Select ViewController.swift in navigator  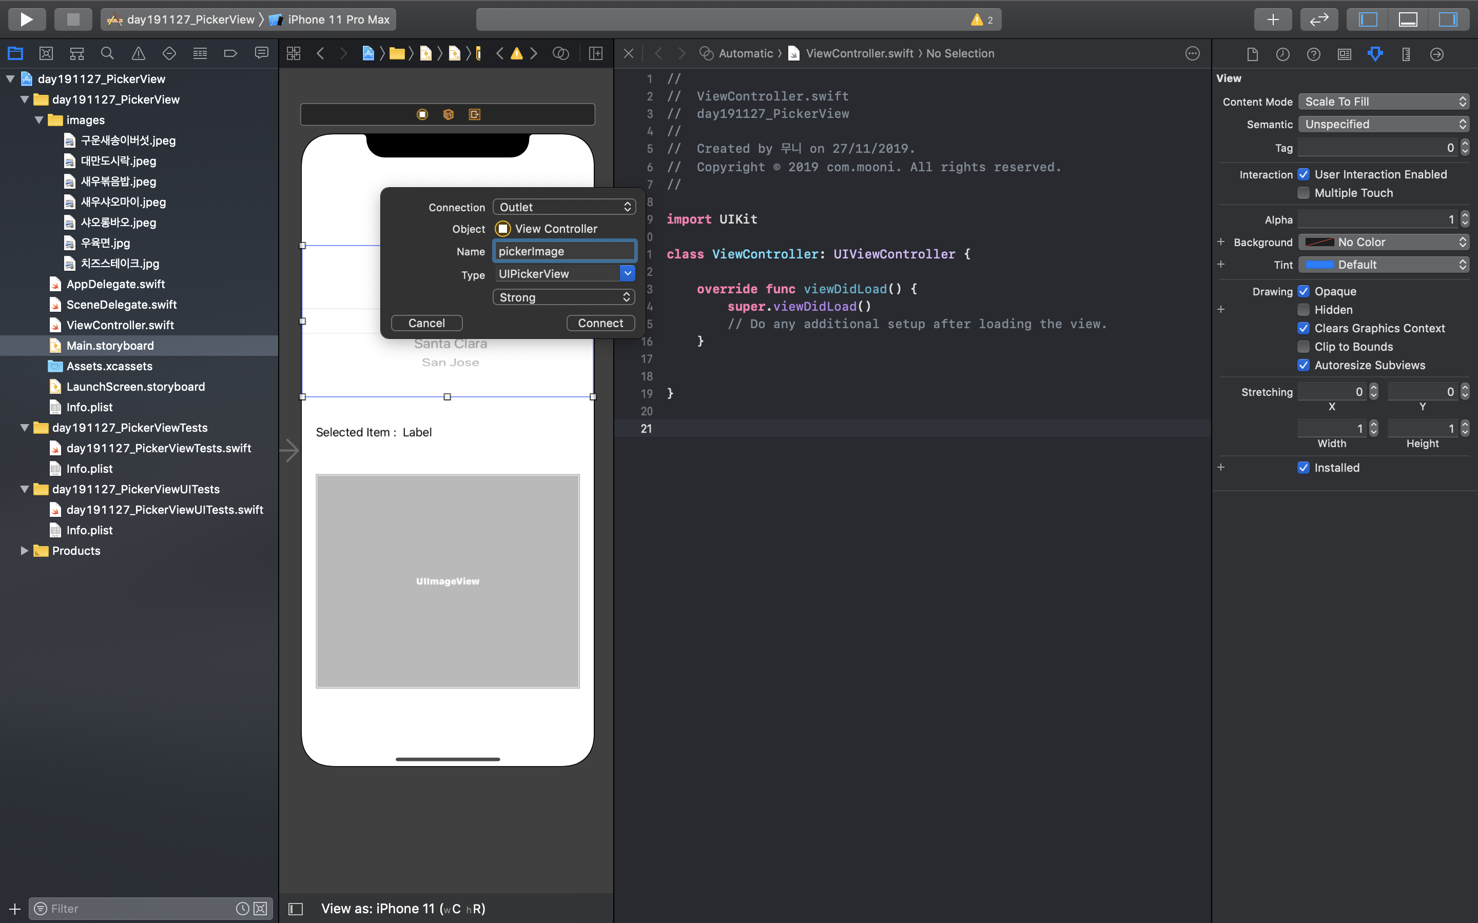click(x=120, y=325)
